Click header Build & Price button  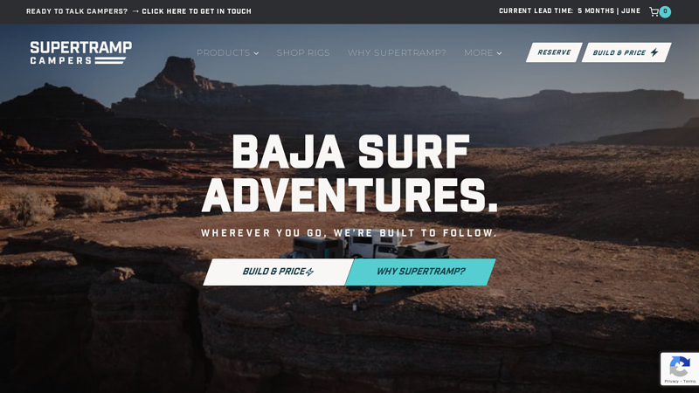[626, 52]
